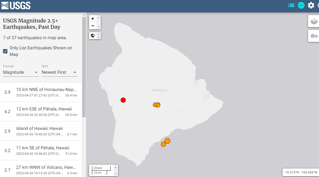Open the earthquake list icon in header
319x177 pixels.
[291, 5]
